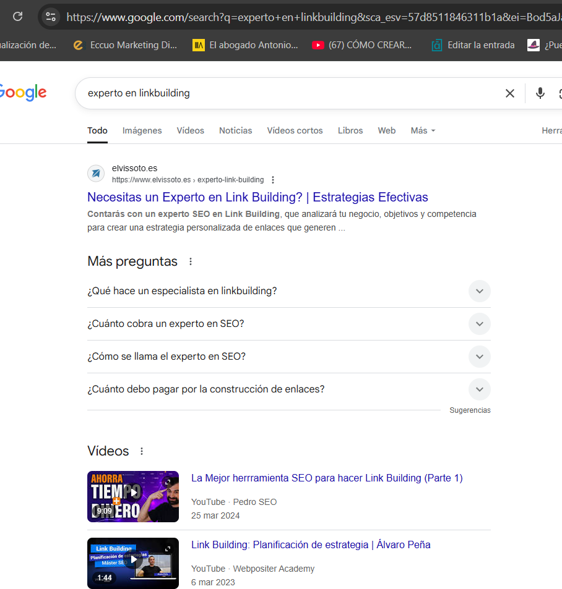This screenshot has width=562, height=589.
Task: Clear the search box with the X icon
Action: click(x=509, y=93)
